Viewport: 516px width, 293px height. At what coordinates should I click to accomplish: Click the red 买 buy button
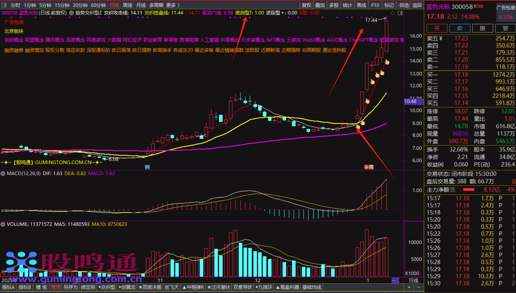click(x=437, y=28)
